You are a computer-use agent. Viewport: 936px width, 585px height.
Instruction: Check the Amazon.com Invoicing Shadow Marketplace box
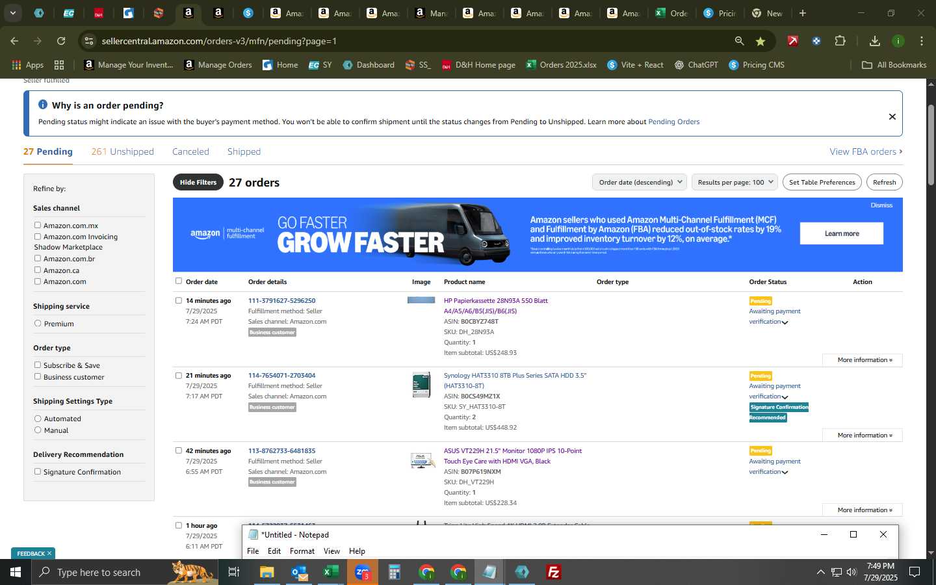pyautogui.click(x=38, y=237)
